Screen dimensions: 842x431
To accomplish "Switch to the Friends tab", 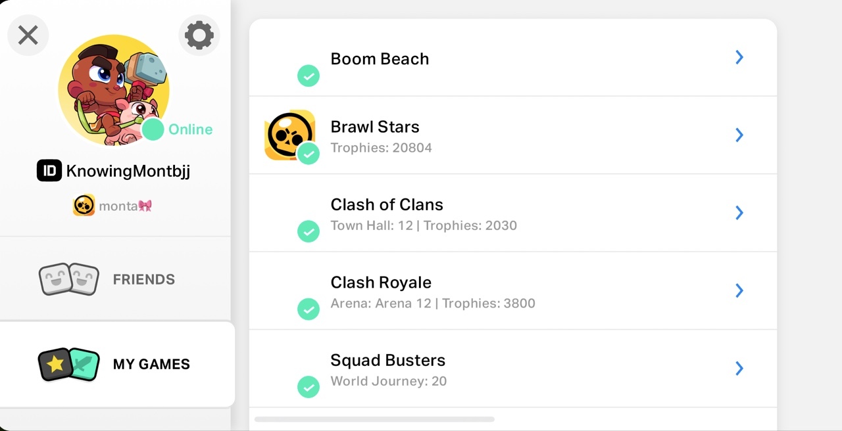I will pyautogui.click(x=143, y=279).
